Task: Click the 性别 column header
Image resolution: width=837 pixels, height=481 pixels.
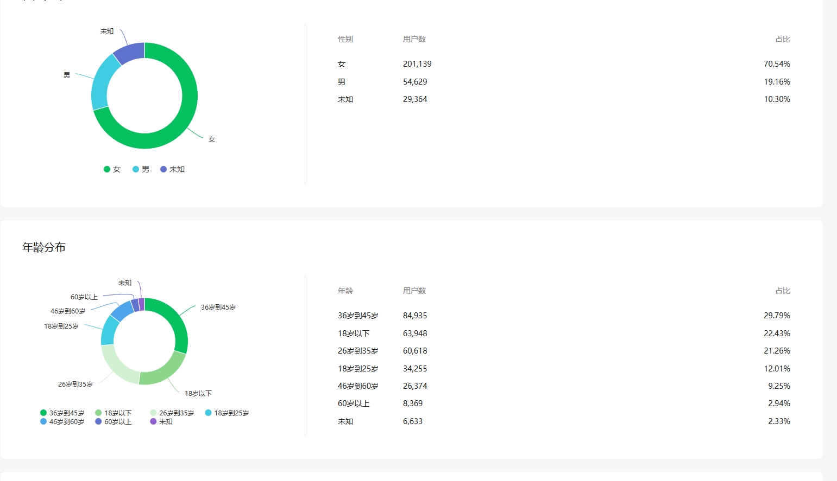Action: (x=345, y=39)
